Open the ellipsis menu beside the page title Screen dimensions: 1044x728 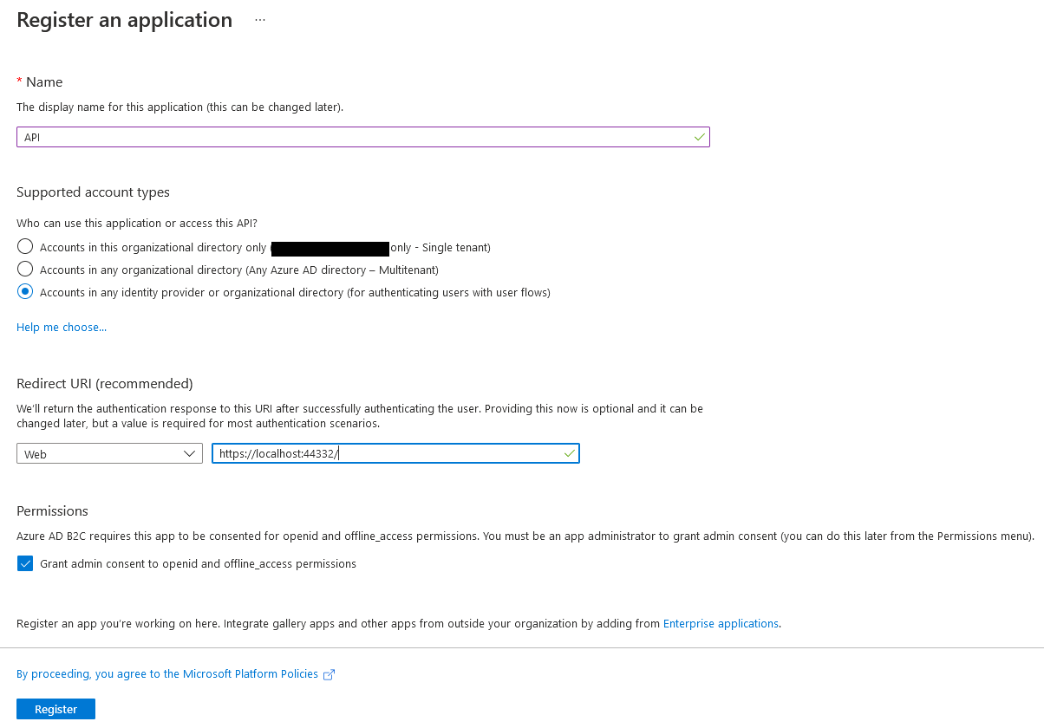click(x=260, y=20)
